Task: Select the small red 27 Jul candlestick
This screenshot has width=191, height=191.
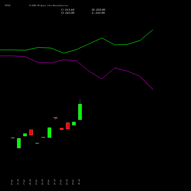Action: (62, 129)
